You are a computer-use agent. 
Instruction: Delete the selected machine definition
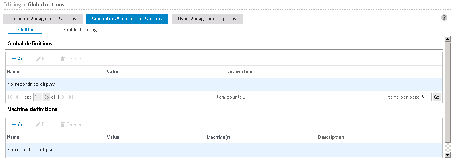pos(71,124)
